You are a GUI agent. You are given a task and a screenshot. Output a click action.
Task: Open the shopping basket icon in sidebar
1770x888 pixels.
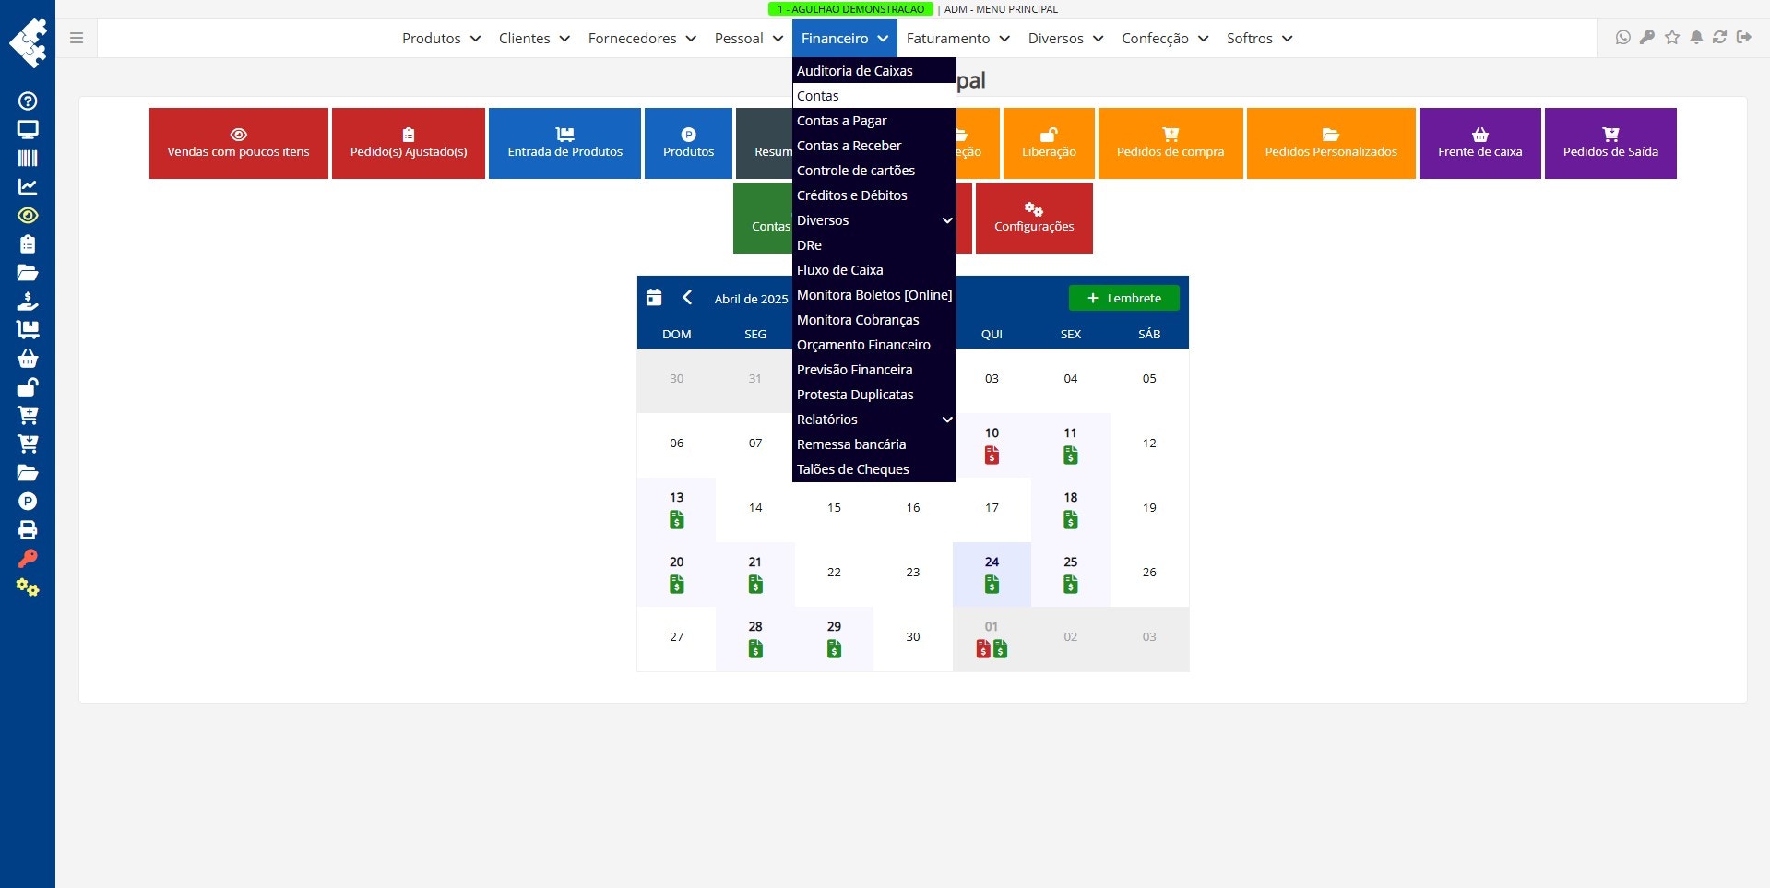click(x=28, y=359)
